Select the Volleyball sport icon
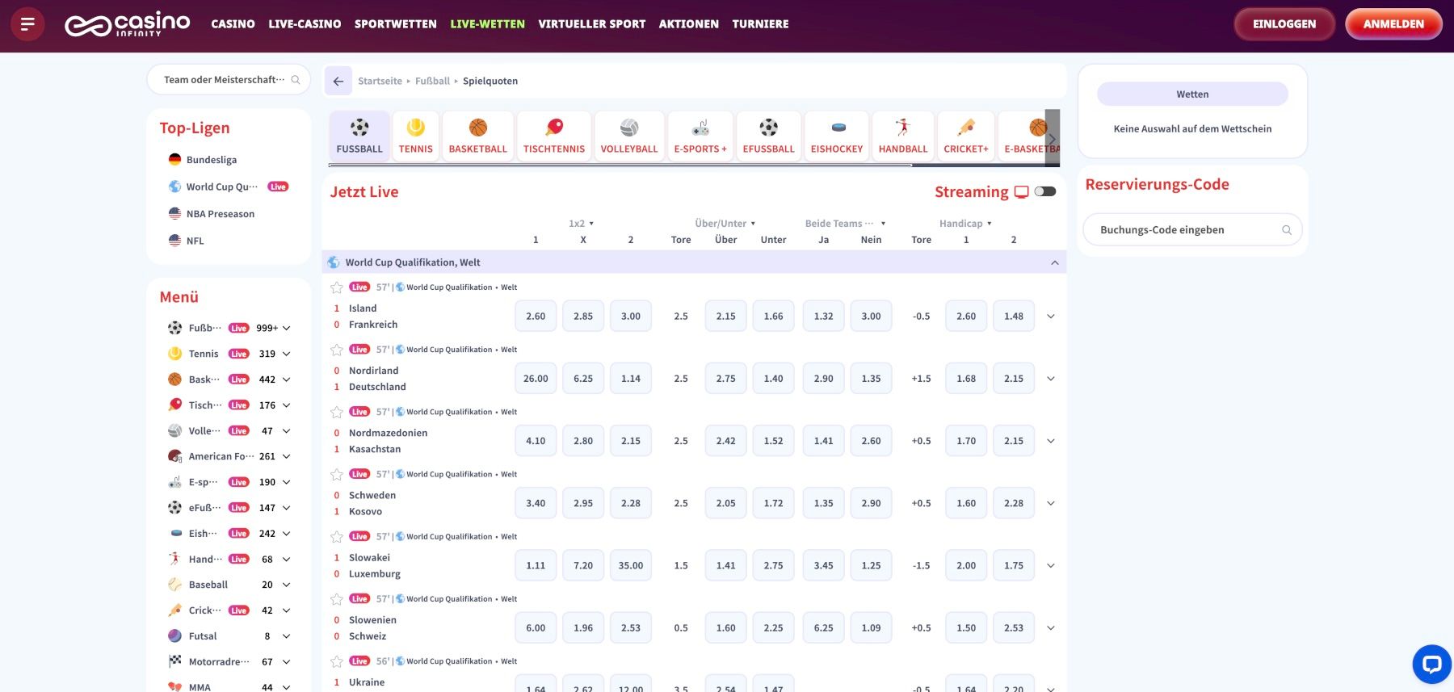Screen dimensions: 1454x692 click(628, 135)
